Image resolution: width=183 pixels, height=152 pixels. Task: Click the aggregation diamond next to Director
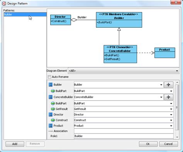pyautogui.click(x=74, y=20)
